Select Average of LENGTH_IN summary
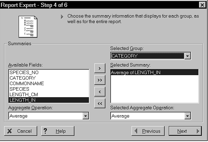The image size is (208, 142). tap(136, 72)
